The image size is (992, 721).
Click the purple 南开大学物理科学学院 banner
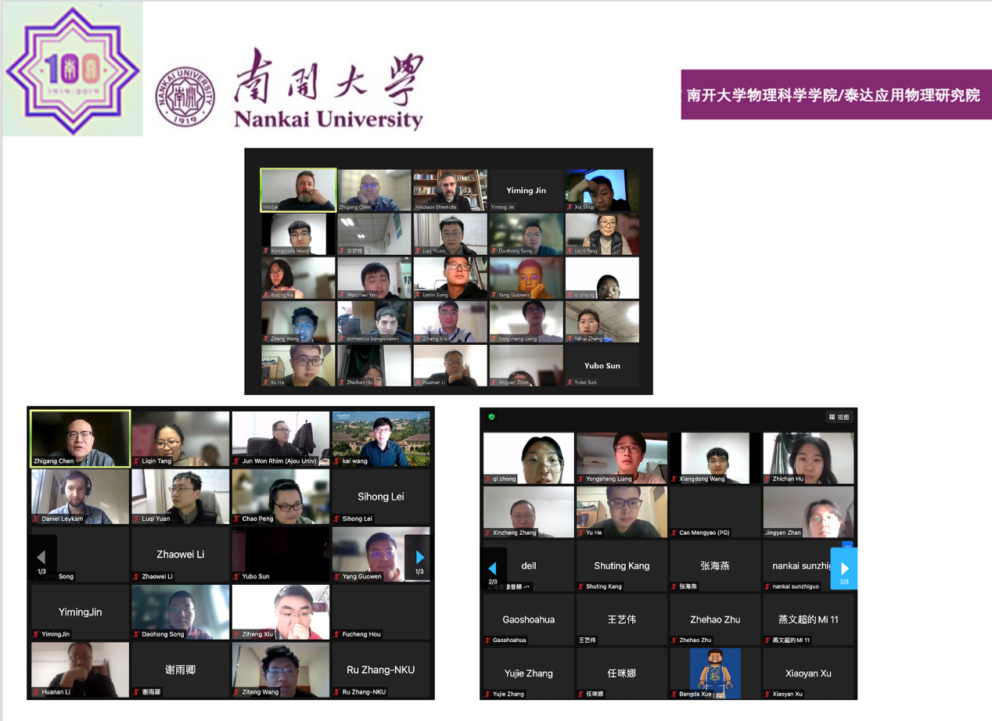click(x=835, y=95)
